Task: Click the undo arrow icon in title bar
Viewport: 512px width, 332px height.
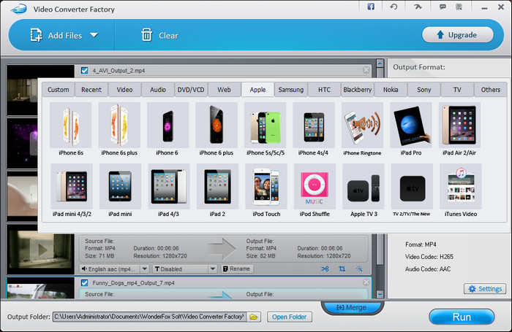Action: (394, 7)
